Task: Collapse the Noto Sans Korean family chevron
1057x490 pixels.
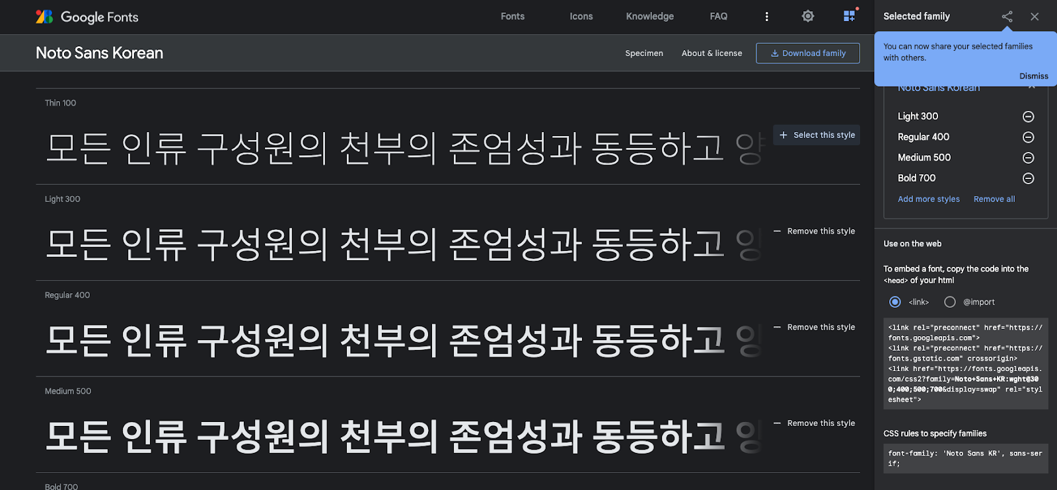Action: (1031, 87)
